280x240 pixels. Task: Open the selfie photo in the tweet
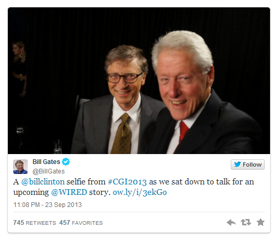click(x=139, y=81)
